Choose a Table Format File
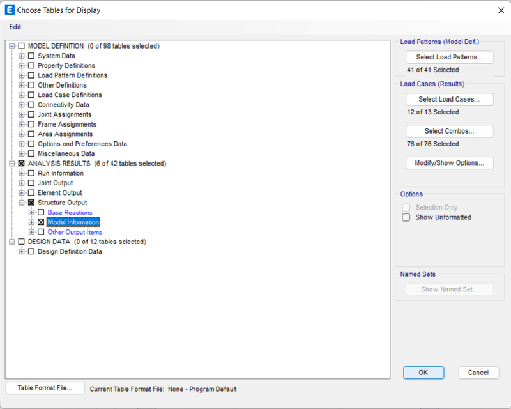 45,388
